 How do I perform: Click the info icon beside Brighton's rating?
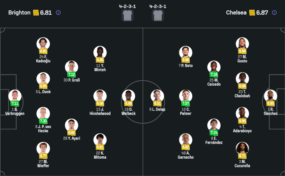pyautogui.click(x=58, y=13)
